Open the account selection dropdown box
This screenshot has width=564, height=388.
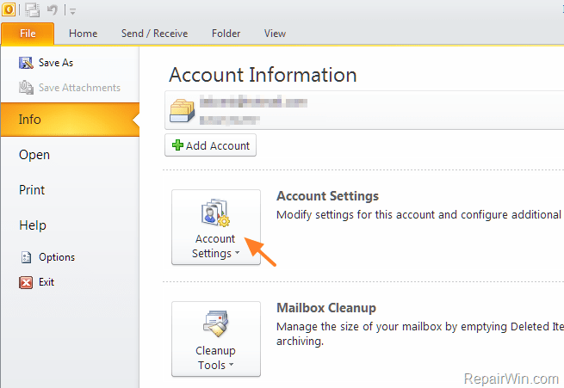tap(364, 110)
